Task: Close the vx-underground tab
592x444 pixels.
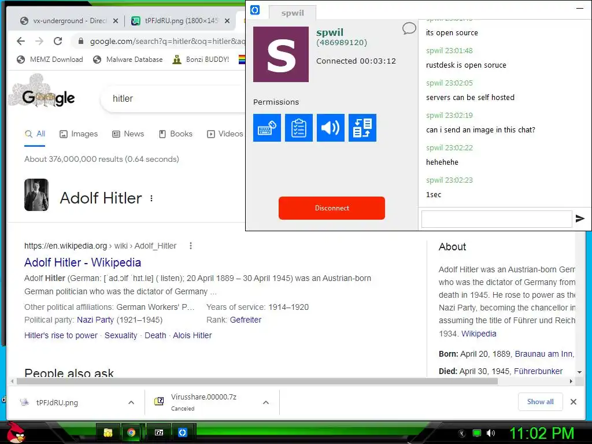Action: coord(116,21)
